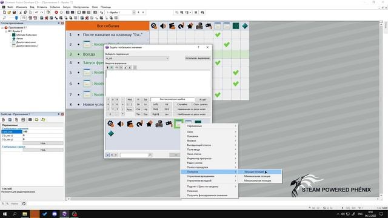Select the Player 1 joystick object in dialog
Viewport: 388px width, 218px height.
pyautogui.click(x=169, y=124)
